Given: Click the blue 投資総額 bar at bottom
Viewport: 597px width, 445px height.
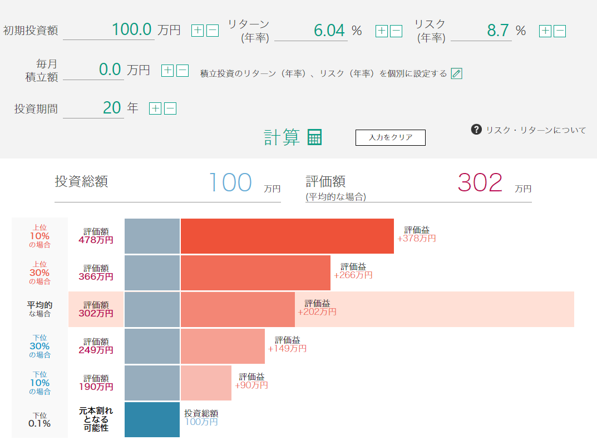Looking at the screenshot, I should coord(152,419).
